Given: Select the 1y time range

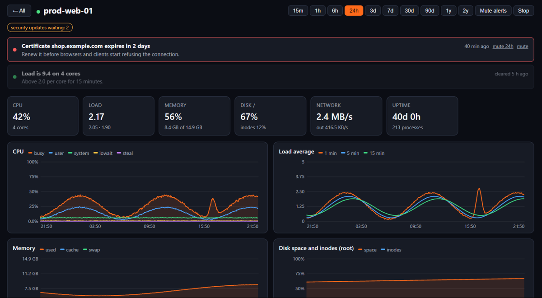Looking at the screenshot, I should point(449,10).
